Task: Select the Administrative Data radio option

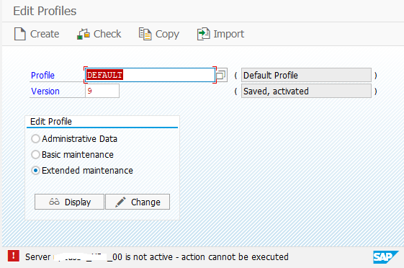Action: [35, 139]
